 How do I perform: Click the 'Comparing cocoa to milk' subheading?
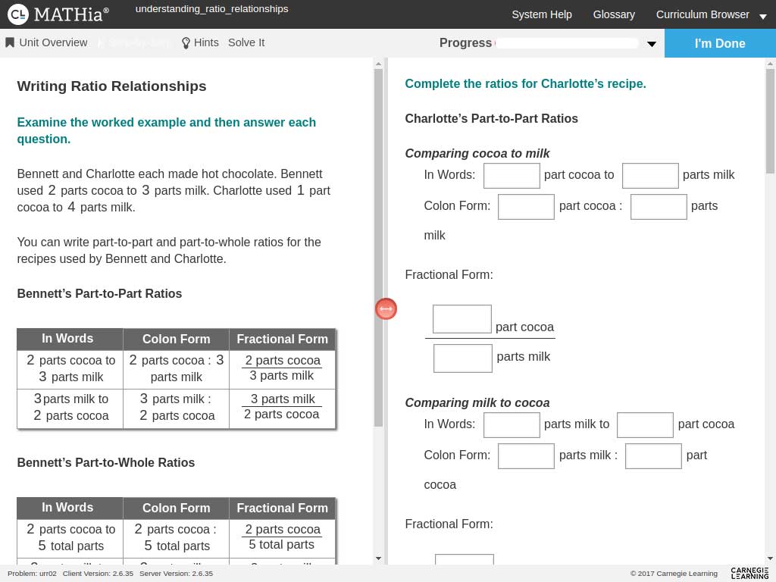point(477,153)
